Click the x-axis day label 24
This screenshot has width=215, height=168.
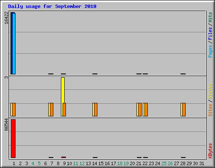157,163
